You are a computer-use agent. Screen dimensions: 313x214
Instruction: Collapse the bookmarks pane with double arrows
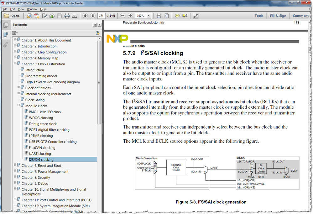pyautogui.click(x=95, y=25)
